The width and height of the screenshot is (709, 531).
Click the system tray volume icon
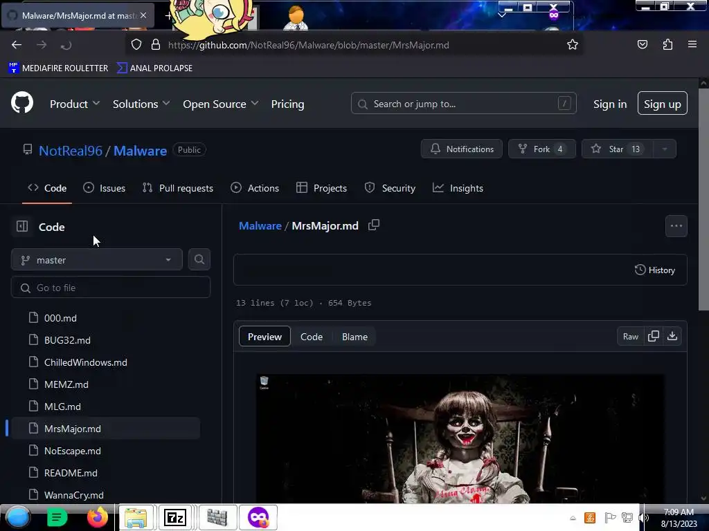(644, 518)
